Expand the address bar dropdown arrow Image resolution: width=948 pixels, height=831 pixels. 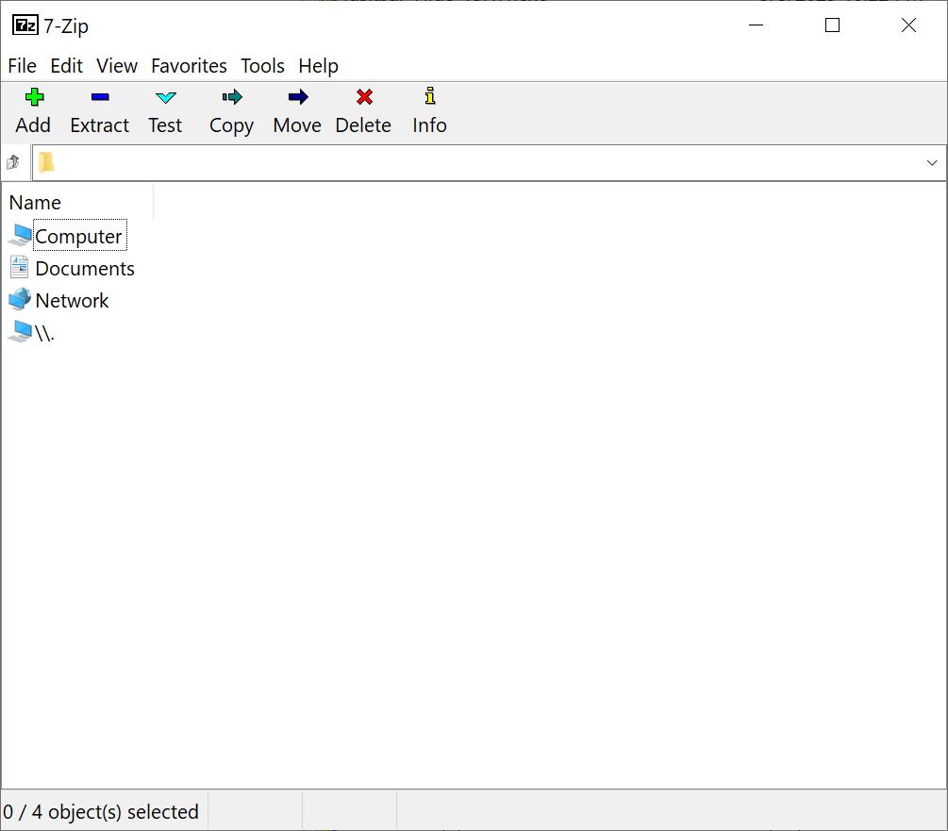coord(932,161)
